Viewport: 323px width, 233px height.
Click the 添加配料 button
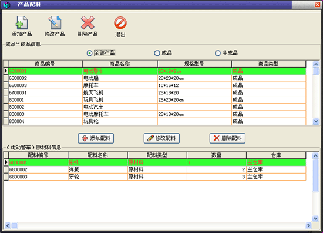tap(96, 138)
